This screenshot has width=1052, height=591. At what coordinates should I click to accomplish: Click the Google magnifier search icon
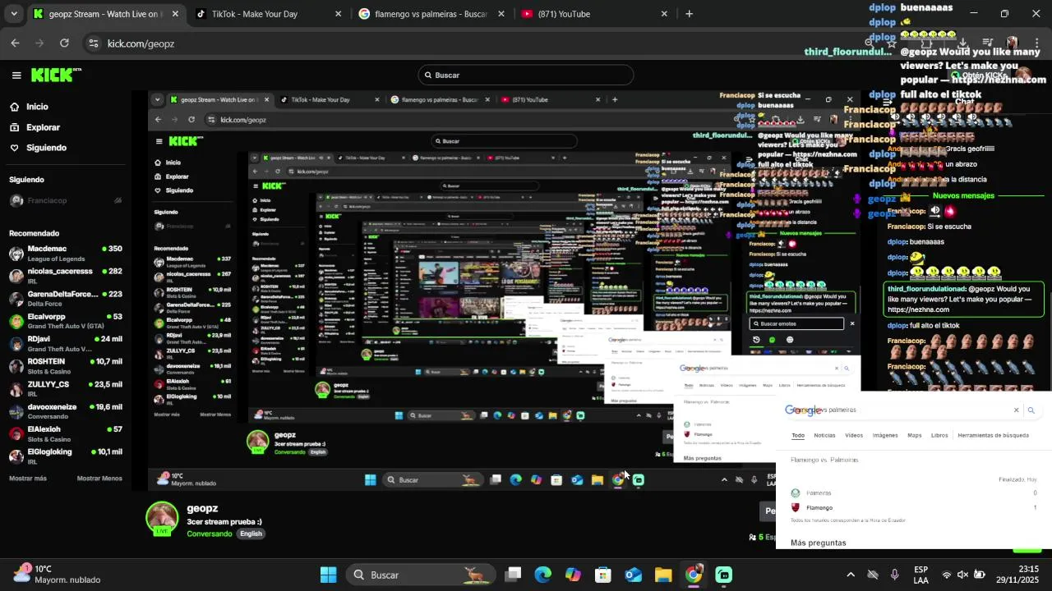coord(1031,410)
